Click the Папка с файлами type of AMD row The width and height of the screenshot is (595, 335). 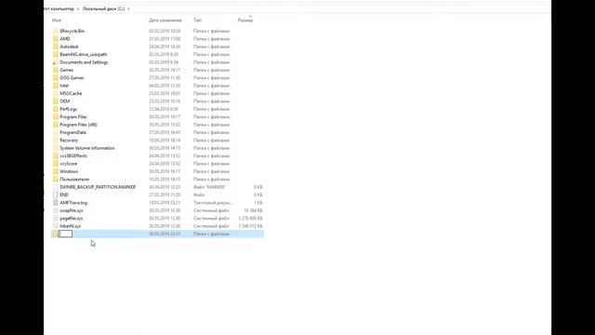(211, 39)
